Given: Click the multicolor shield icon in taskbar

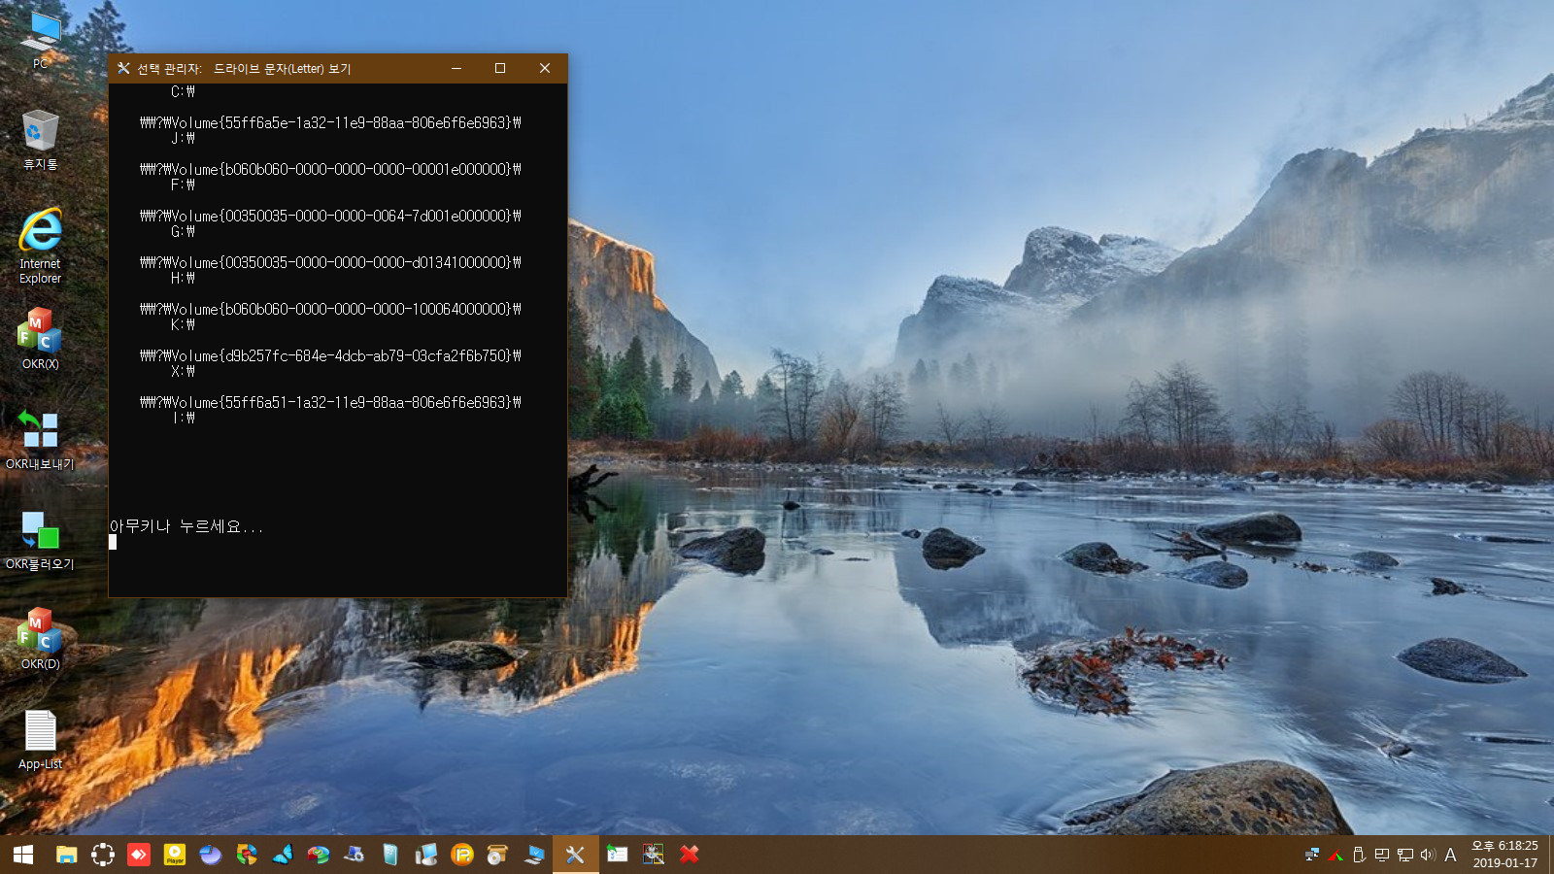Looking at the screenshot, I should click(x=247, y=855).
